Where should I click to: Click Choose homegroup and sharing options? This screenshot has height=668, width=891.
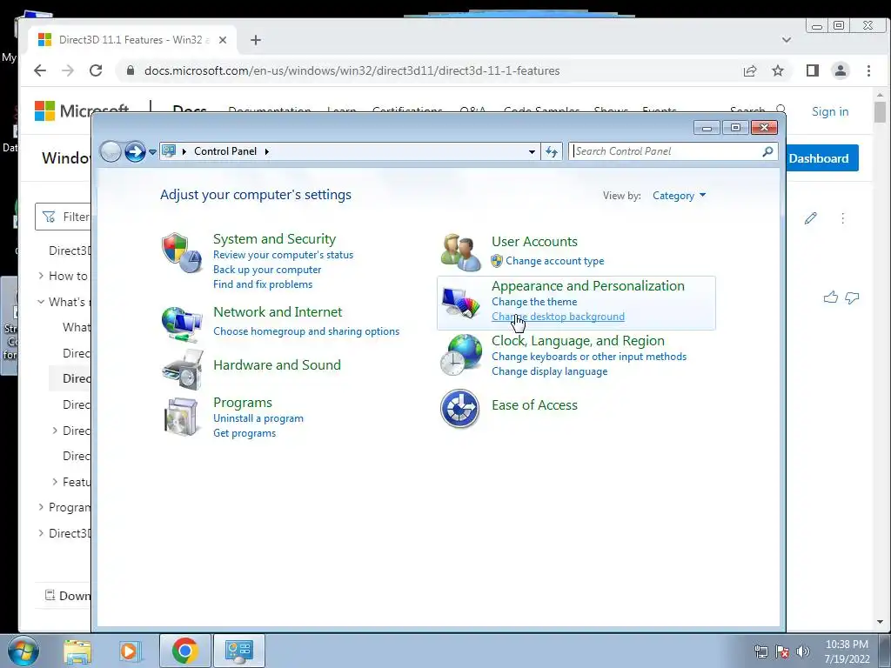pyautogui.click(x=306, y=331)
